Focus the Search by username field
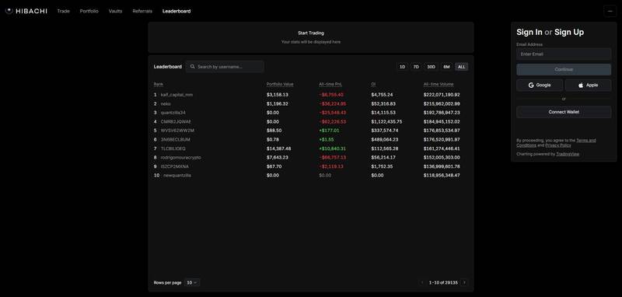The height and width of the screenshot is (297, 622). tap(225, 67)
